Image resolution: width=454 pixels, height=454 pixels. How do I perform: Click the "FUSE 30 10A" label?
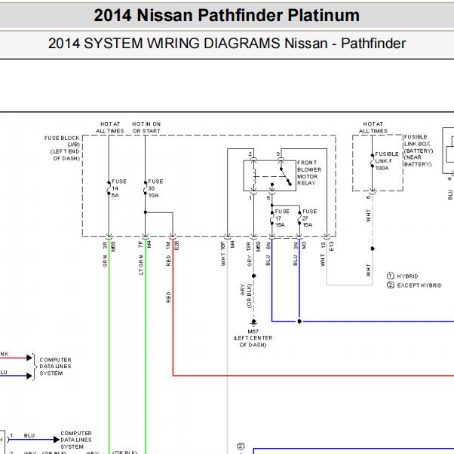pos(155,188)
